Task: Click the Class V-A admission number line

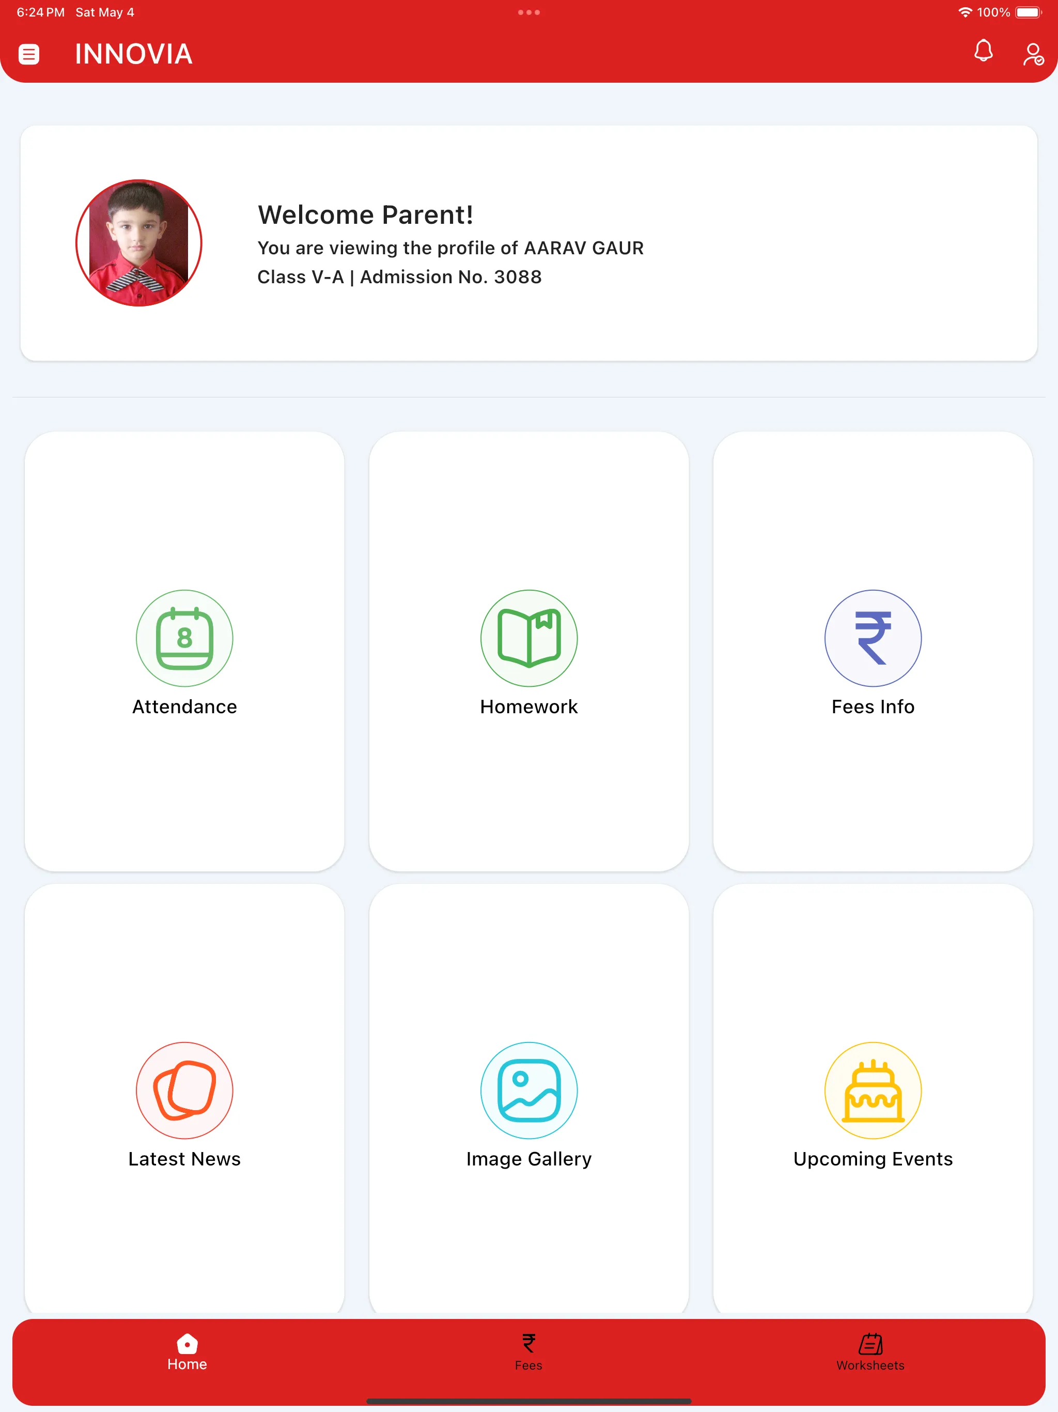Action: point(399,277)
